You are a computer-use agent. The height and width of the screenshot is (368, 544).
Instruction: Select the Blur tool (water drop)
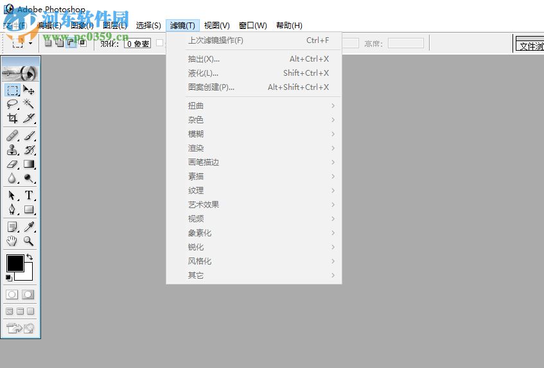pos(12,179)
